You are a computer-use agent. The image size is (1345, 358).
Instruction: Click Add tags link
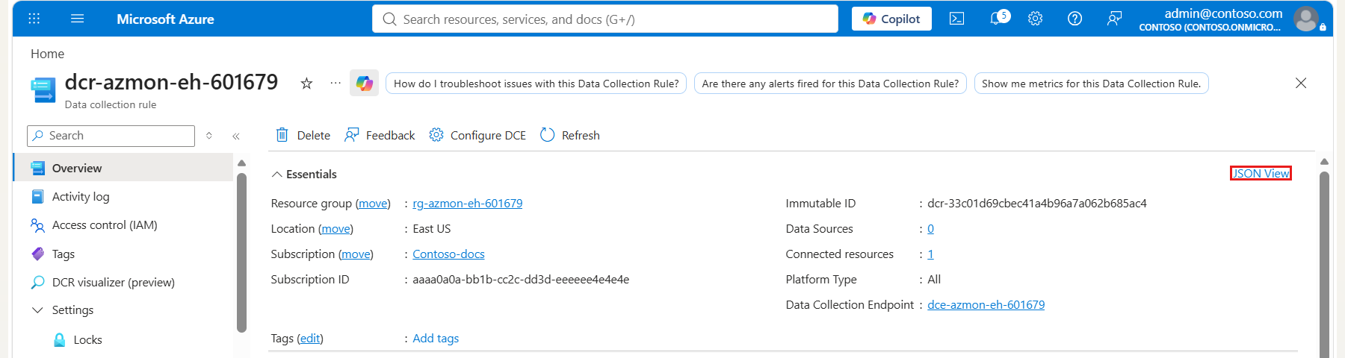(x=436, y=338)
